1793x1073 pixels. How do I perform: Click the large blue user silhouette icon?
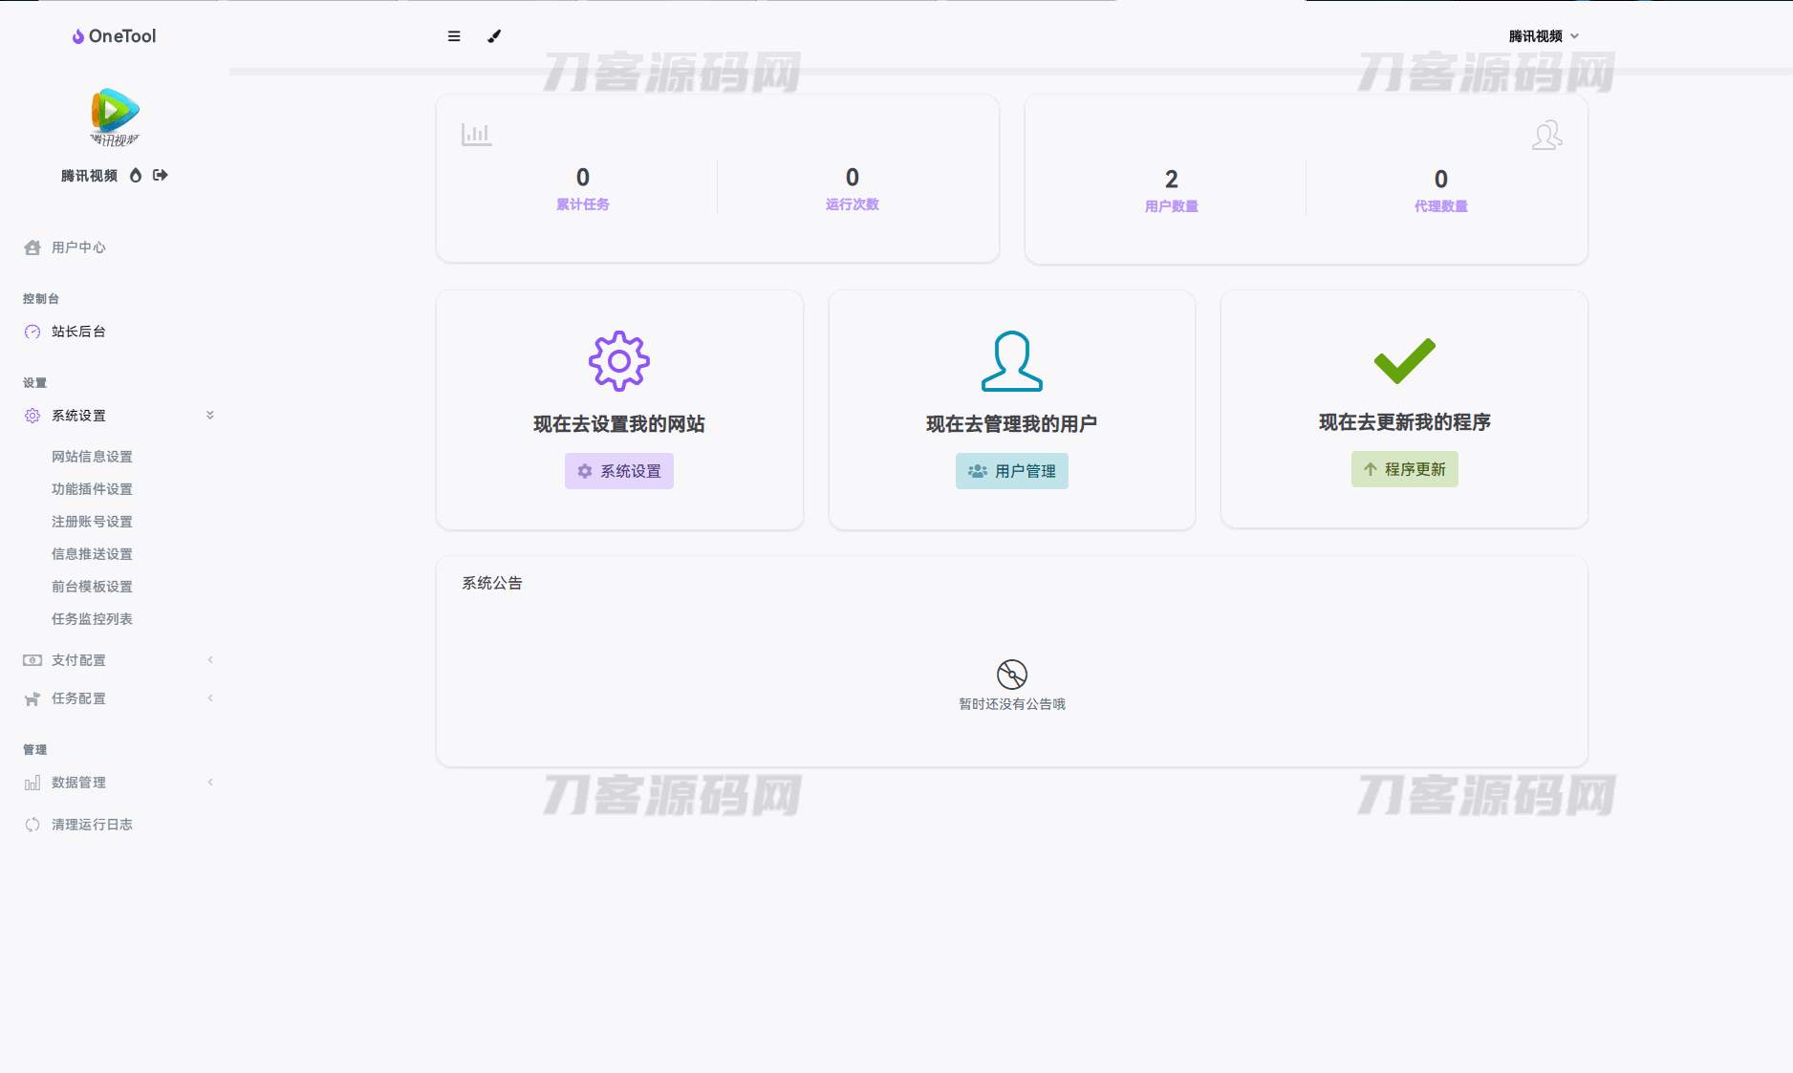click(x=1011, y=361)
